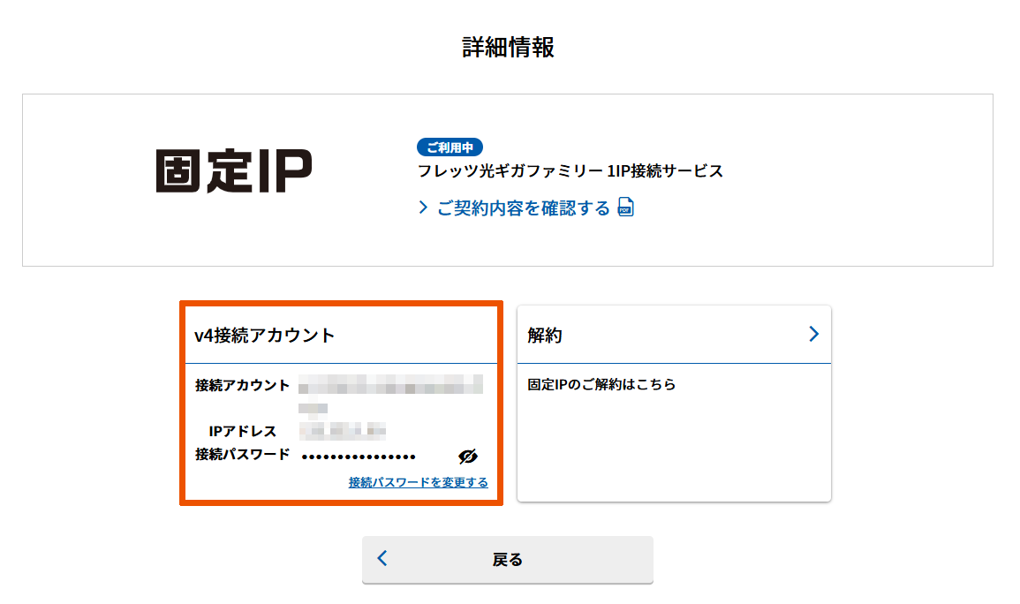The height and width of the screenshot is (604, 1020).
Task: Click the ご利用中 status badge
Action: click(x=450, y=147)
